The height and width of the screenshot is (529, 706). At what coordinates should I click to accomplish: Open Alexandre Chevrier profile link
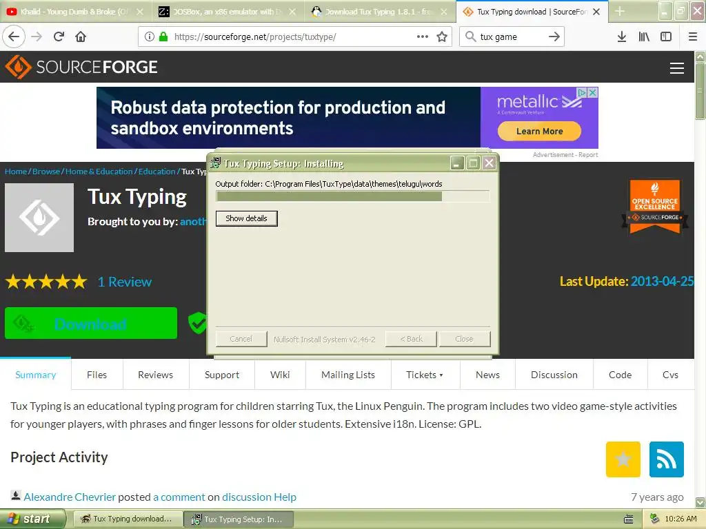pyautogui.click(x=70, y=497)
